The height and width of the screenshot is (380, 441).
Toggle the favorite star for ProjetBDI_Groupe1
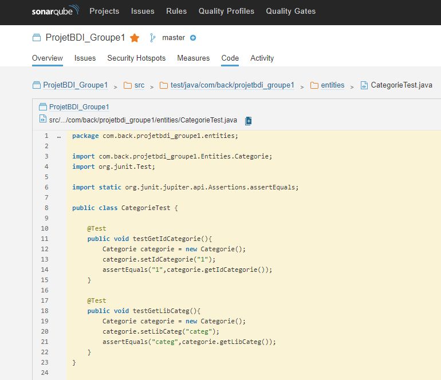(x=135, y=38)
